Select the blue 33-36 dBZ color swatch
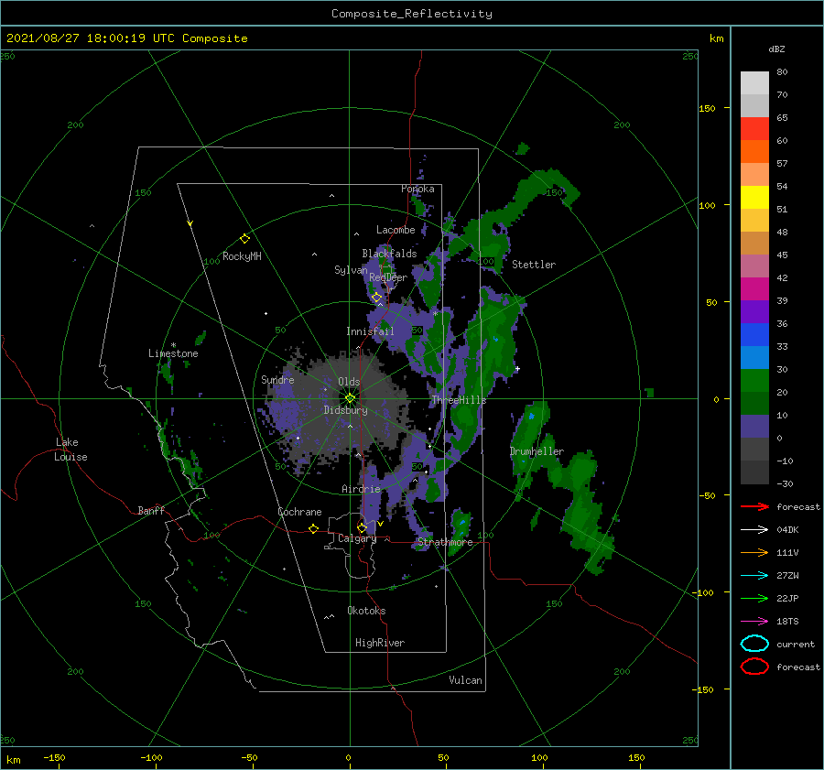Viewport: 824px width, 770px height. (x=754, y=335)
